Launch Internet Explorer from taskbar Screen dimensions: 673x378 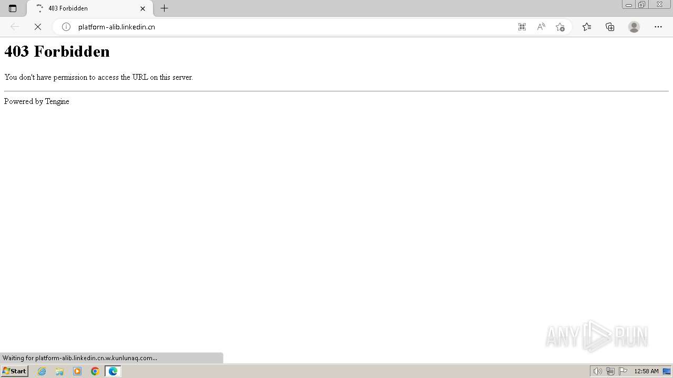point(42,371)
